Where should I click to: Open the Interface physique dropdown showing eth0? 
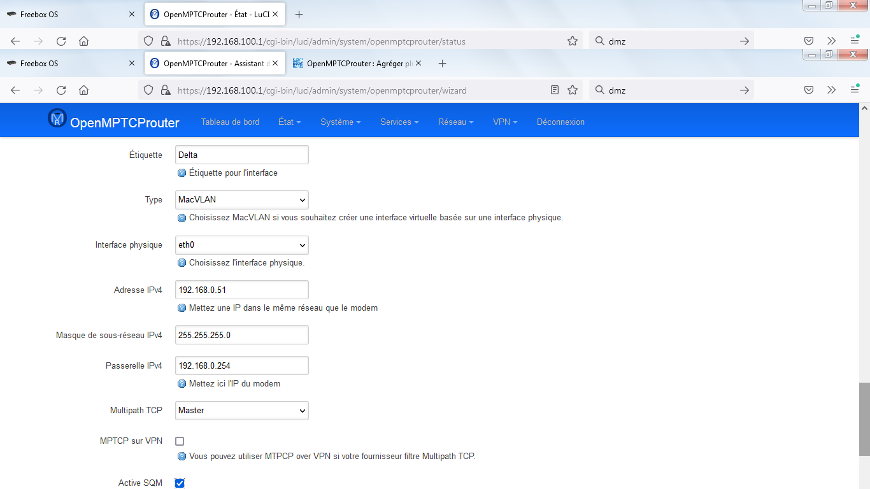(242, 245)
